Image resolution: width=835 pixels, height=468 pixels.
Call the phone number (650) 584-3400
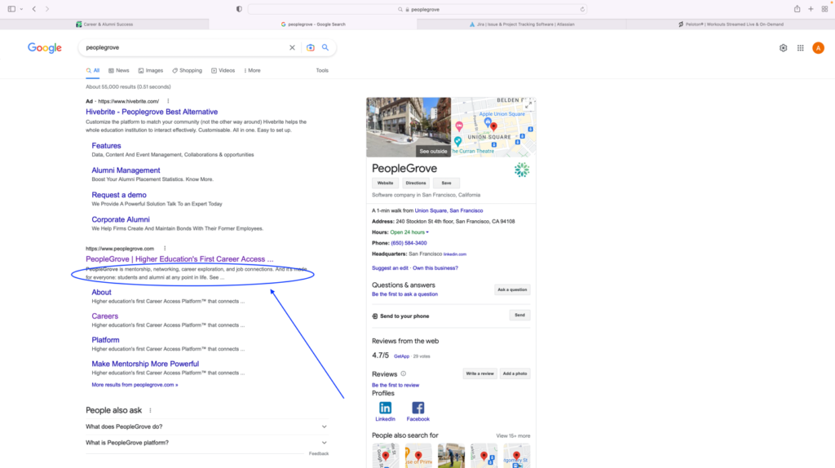pyautogui.click(x=409, y=243)
